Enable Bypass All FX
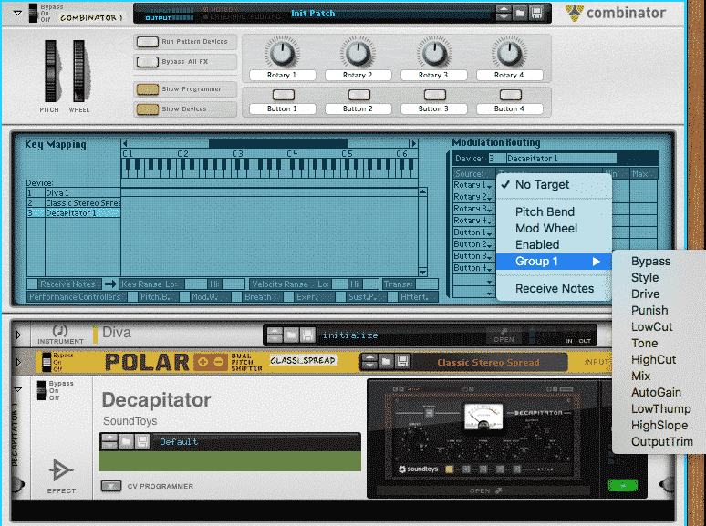Image resolution: width=706 pixels, height=526 pixels. click(147, 62)
